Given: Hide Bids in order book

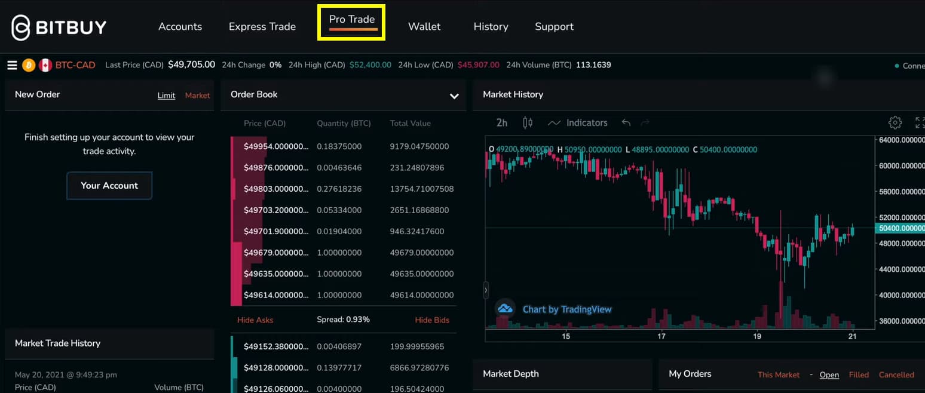Looking at the screenshot, I should tap(432, 320).
